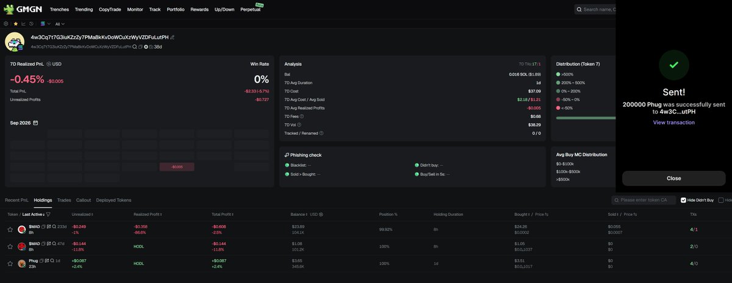Click View transaction link
This screenshot has height=283, width=732.
[x=673, y=123]
